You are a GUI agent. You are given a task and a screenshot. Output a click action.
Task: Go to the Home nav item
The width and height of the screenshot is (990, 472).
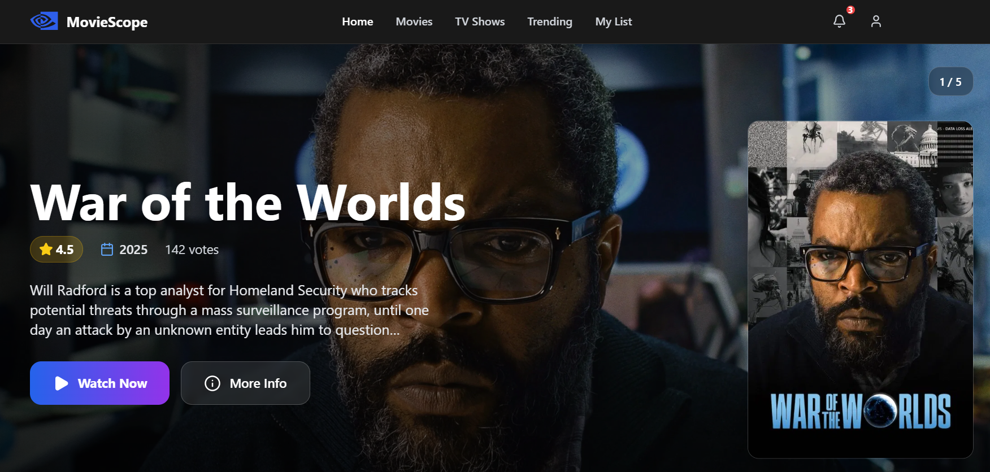[357, 21]
